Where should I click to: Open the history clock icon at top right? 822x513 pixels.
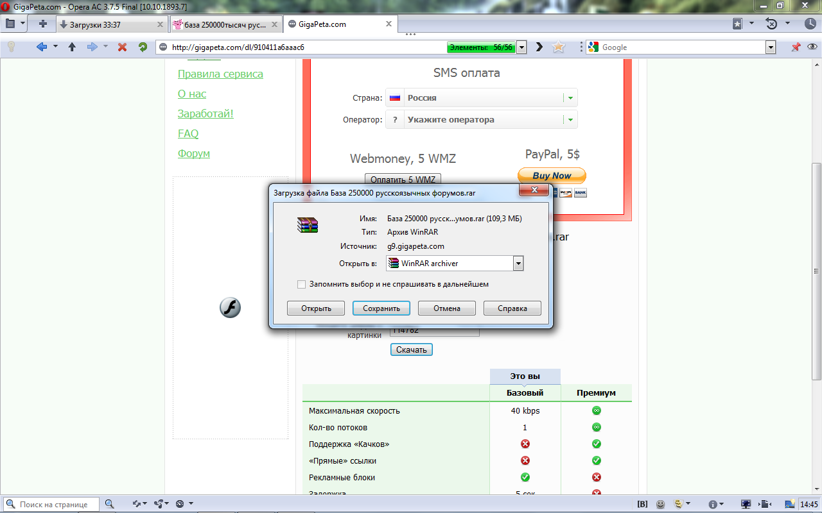[x=810, y=24]
